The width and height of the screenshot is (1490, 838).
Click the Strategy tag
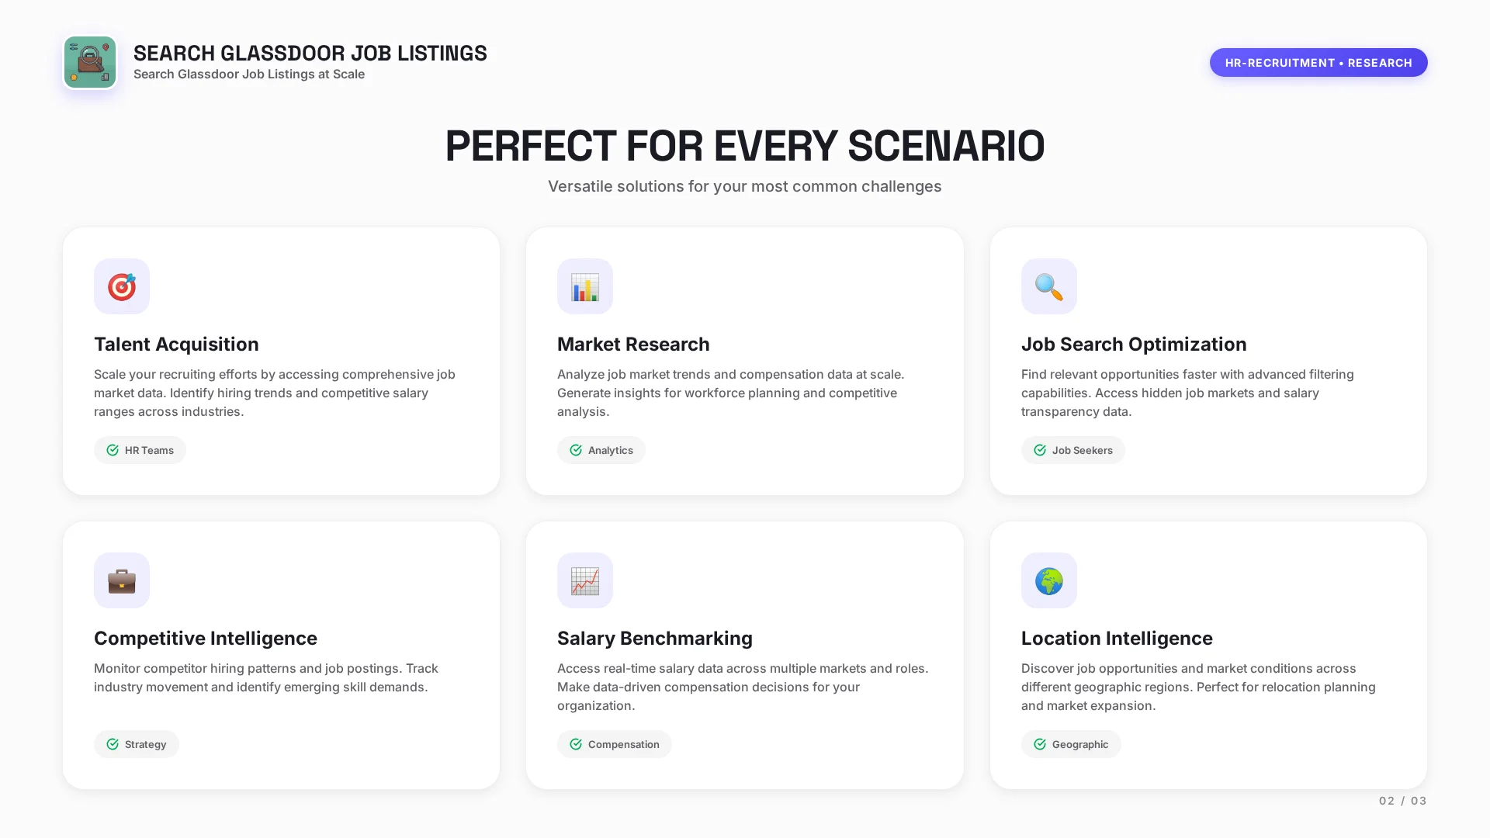click(x=137, y=744)
